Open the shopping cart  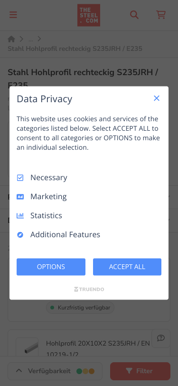coord(161,15)
